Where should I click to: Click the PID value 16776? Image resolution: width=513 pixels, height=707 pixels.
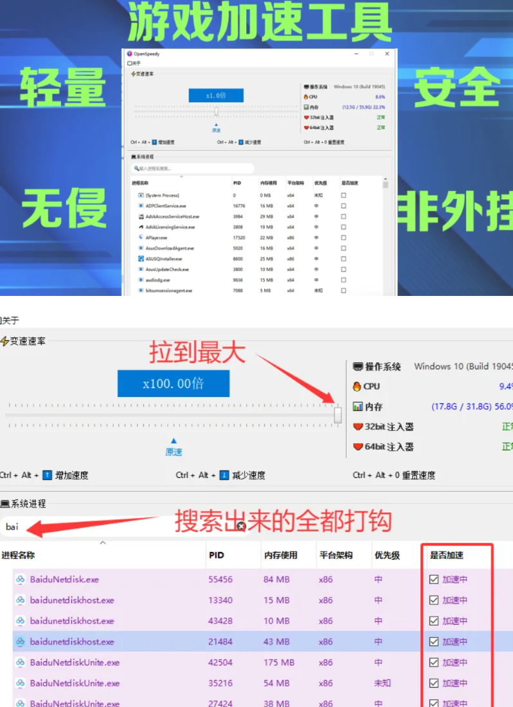[x=239, y=206]
